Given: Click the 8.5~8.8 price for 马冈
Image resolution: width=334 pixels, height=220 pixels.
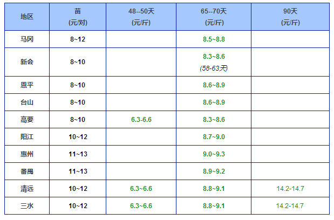Looking at the screenshot, I should pyautogui.click(x=214, y=39).
